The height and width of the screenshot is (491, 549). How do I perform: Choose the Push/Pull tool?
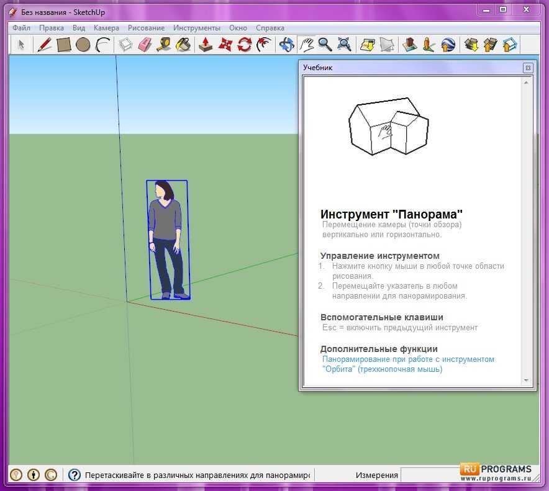206,45
